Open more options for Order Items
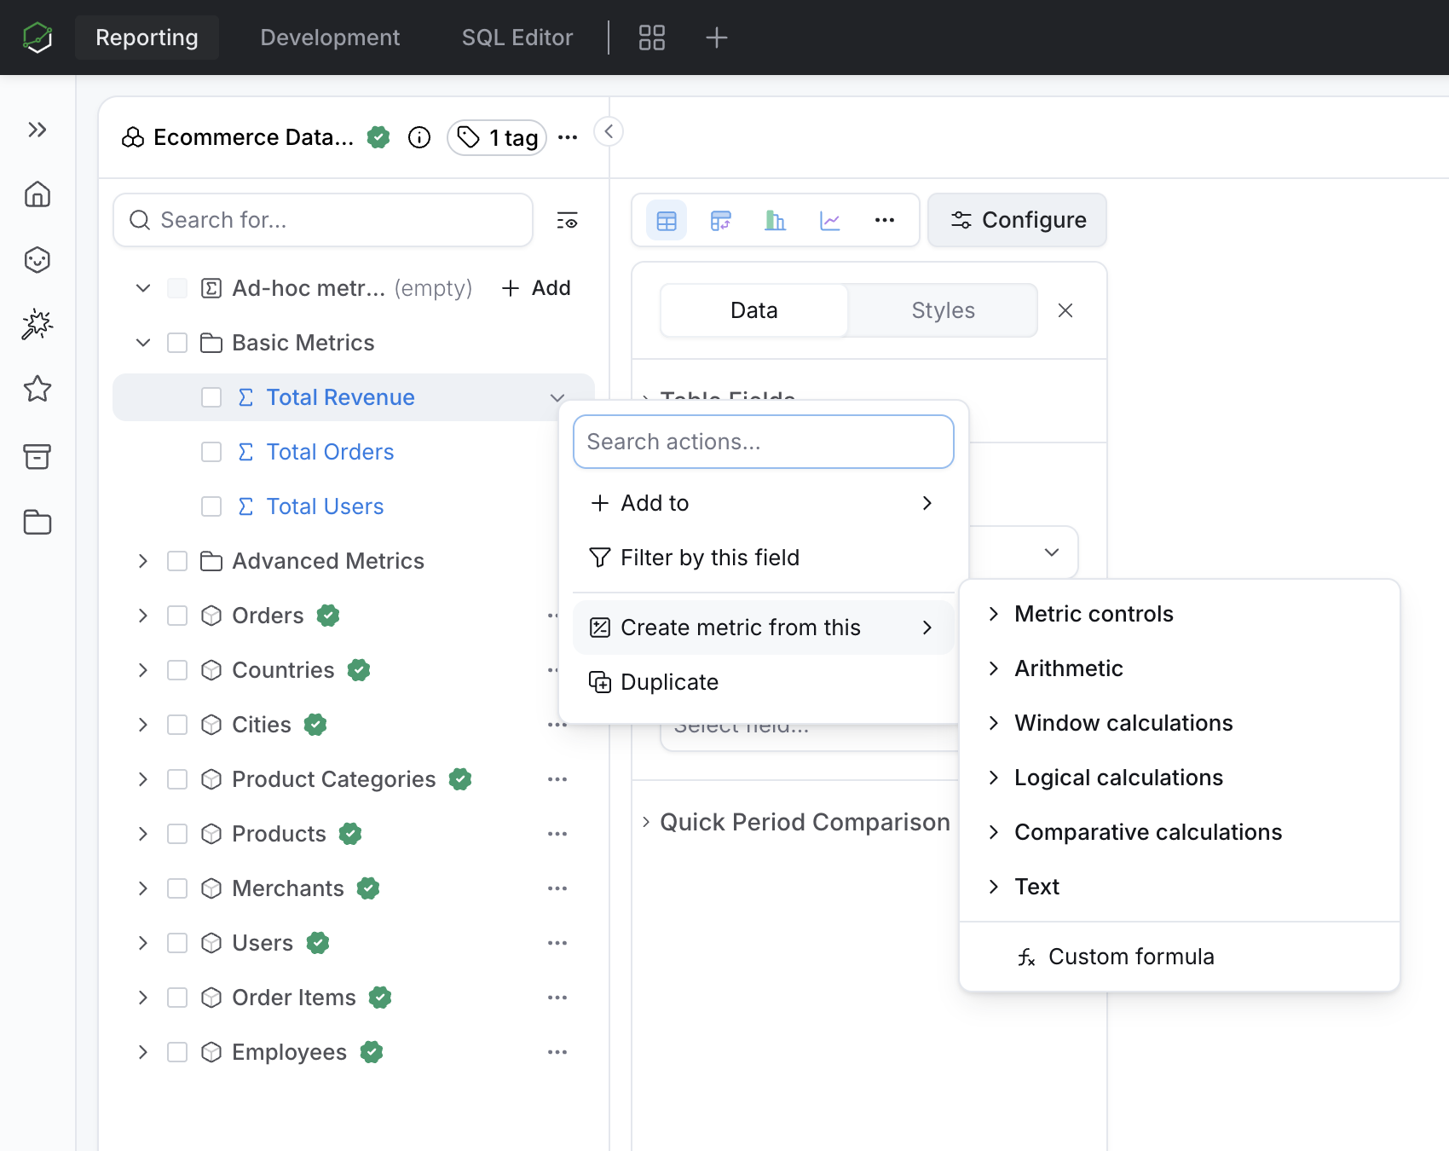1449x1151 pixels. [557, 998]
